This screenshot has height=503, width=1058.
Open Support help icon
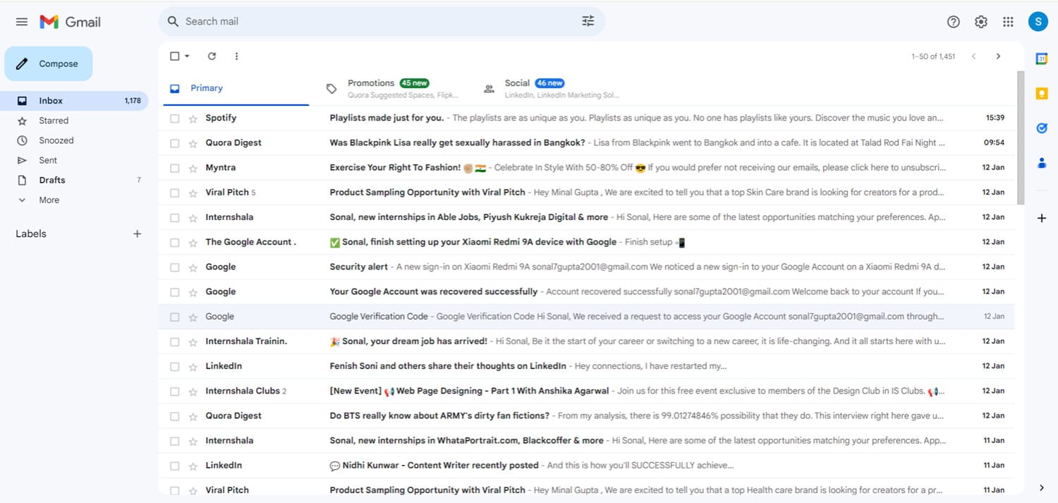coord(954,22)
